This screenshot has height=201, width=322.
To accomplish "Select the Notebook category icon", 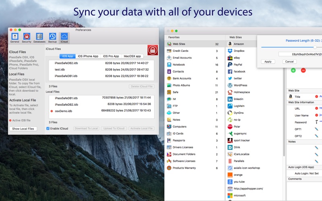I will pyautogui.click(x=169, y=65).
